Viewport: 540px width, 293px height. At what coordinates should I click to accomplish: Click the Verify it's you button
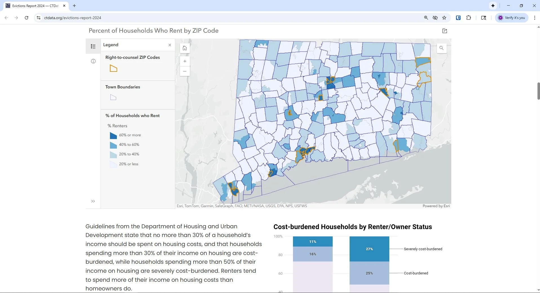(x=511, y=18)
